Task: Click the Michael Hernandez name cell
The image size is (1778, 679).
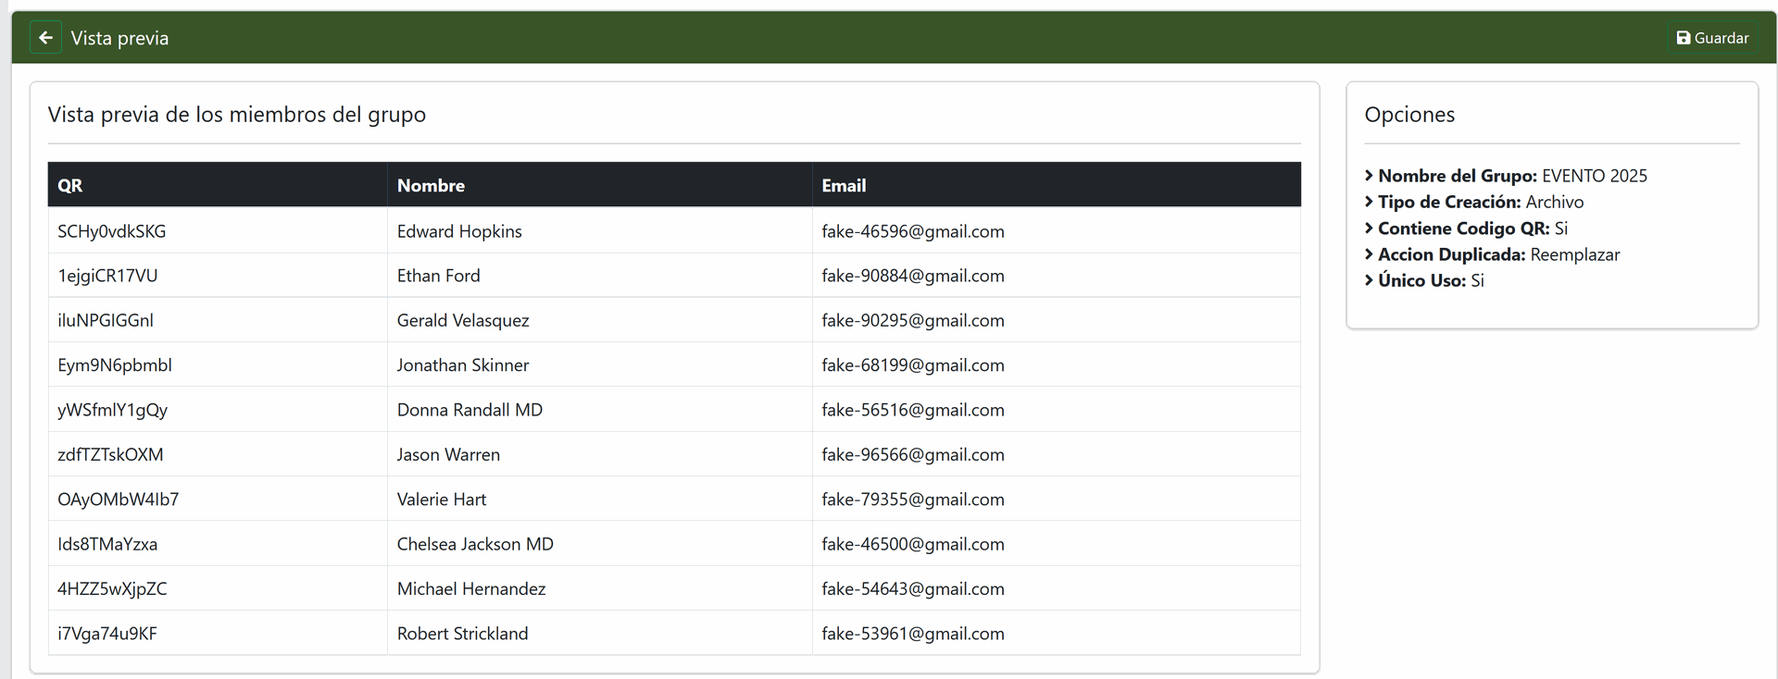Action: (471, 588)
